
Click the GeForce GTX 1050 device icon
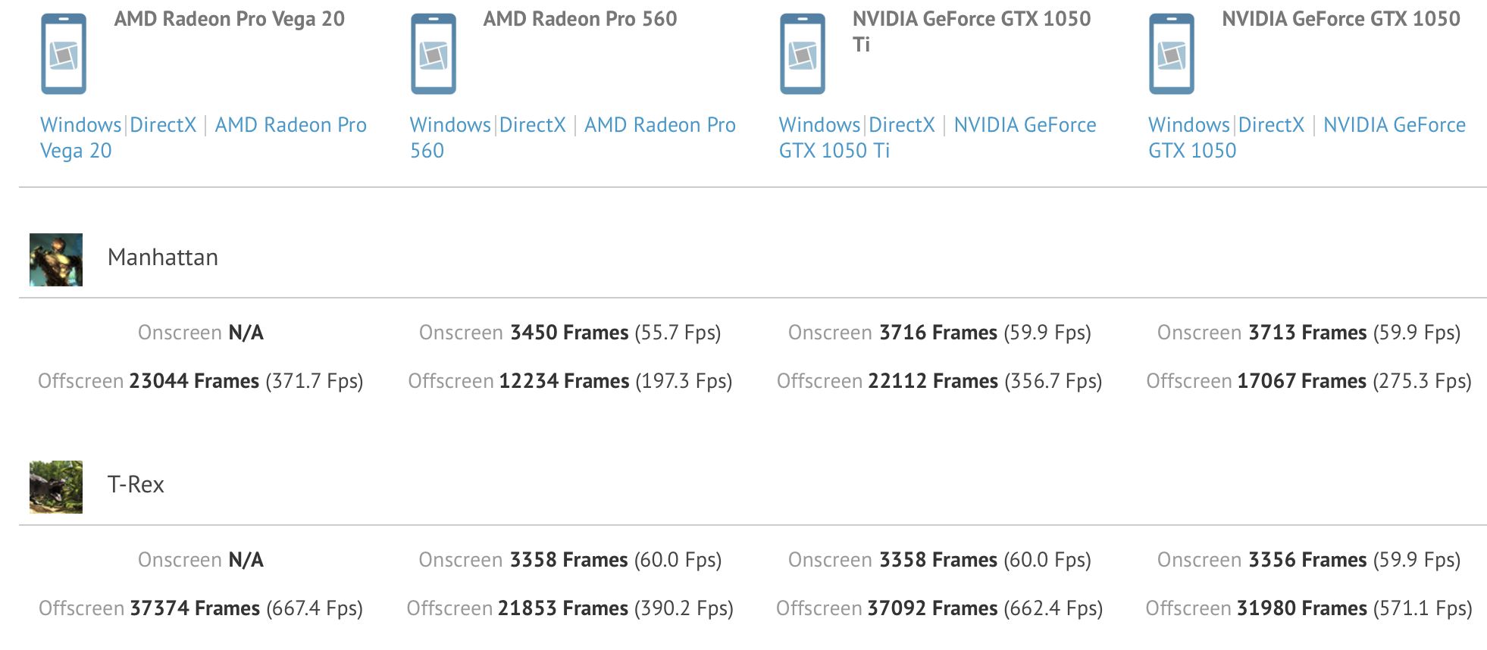coord(1171,55)
